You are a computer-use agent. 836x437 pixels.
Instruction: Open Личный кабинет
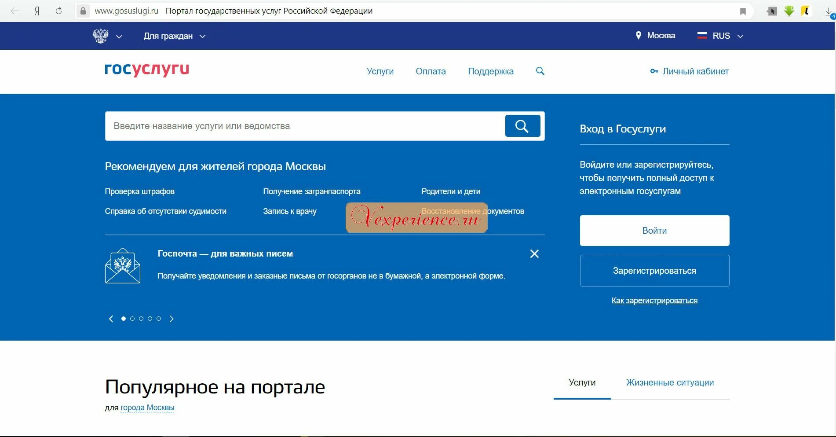[696, 71]
